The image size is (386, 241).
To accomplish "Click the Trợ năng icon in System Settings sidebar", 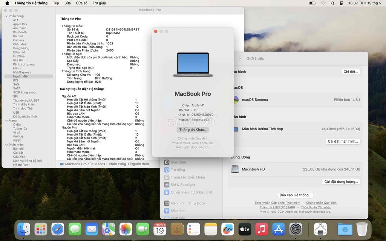I will [x=167, y=170].
